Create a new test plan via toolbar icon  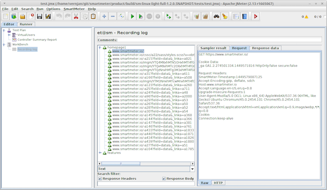coord(6,16)
